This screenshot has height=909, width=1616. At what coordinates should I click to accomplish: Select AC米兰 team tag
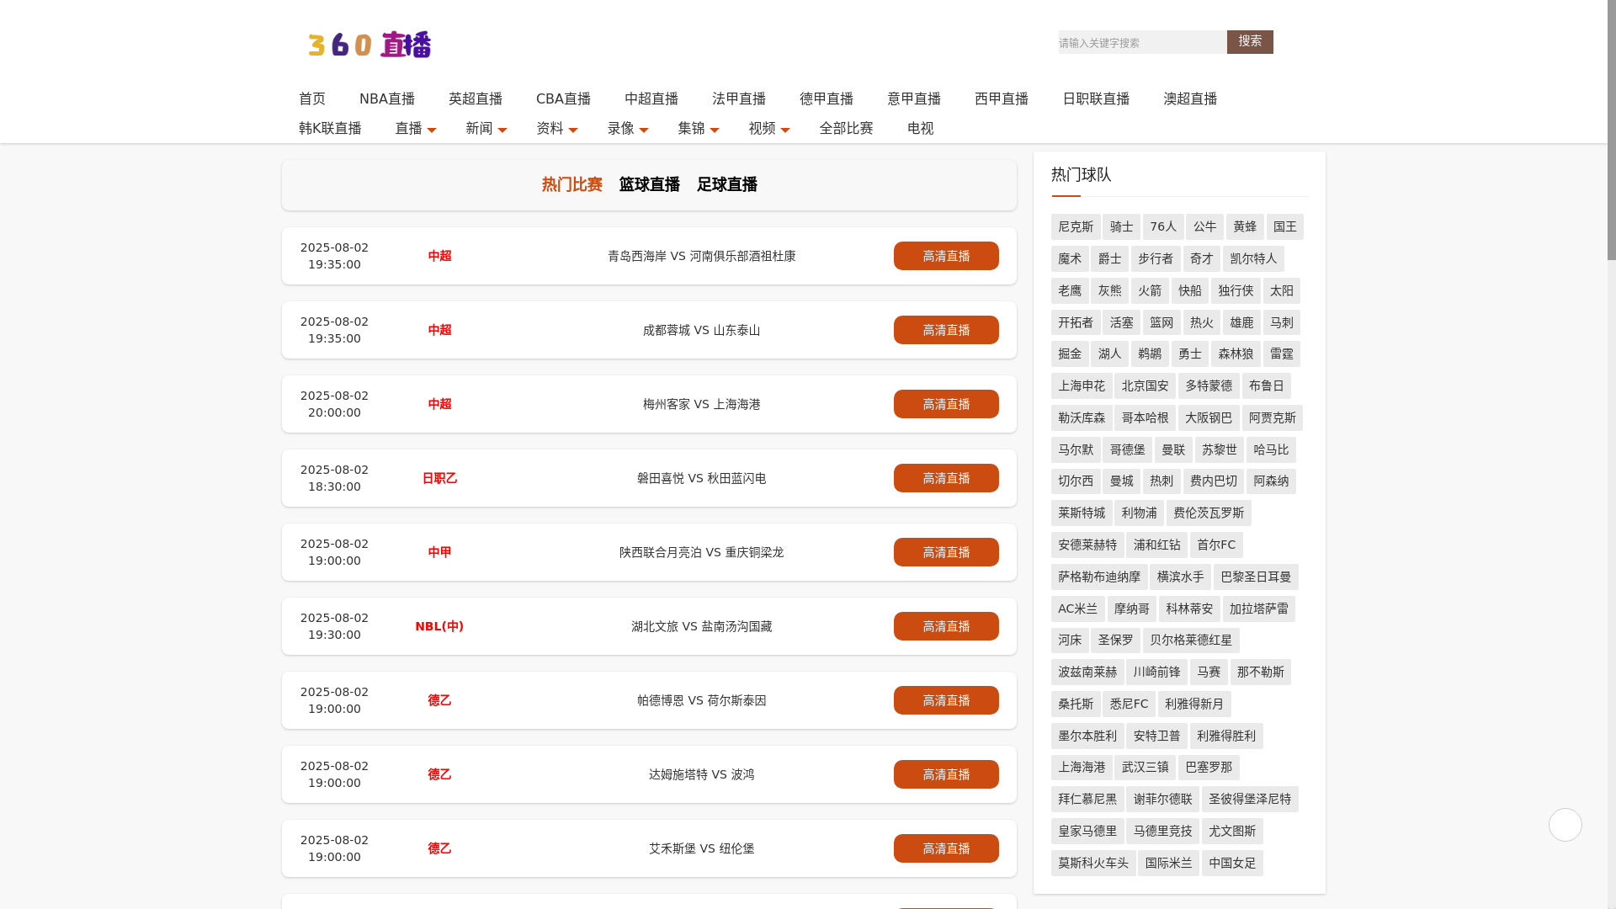[1077, 609]
